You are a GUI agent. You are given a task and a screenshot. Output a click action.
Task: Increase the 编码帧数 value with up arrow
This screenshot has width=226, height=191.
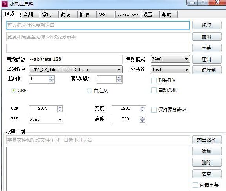[x=119, y=77]
